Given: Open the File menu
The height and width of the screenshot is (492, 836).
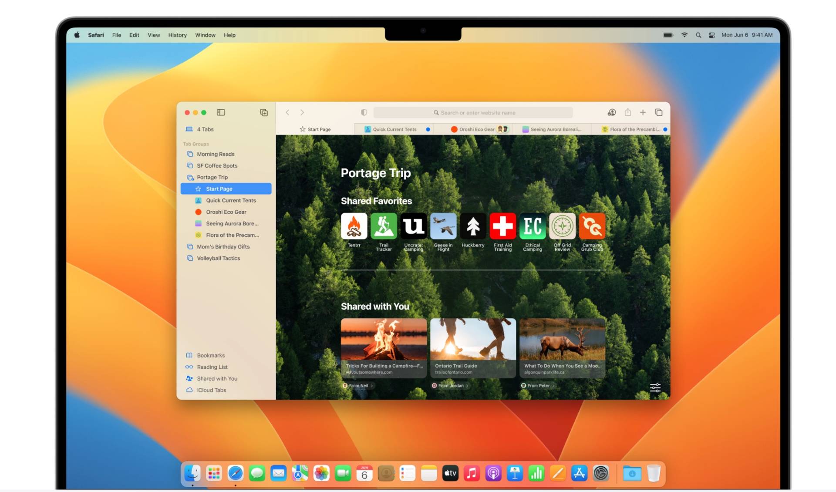Looking at the screenshot, I should 116,35.
